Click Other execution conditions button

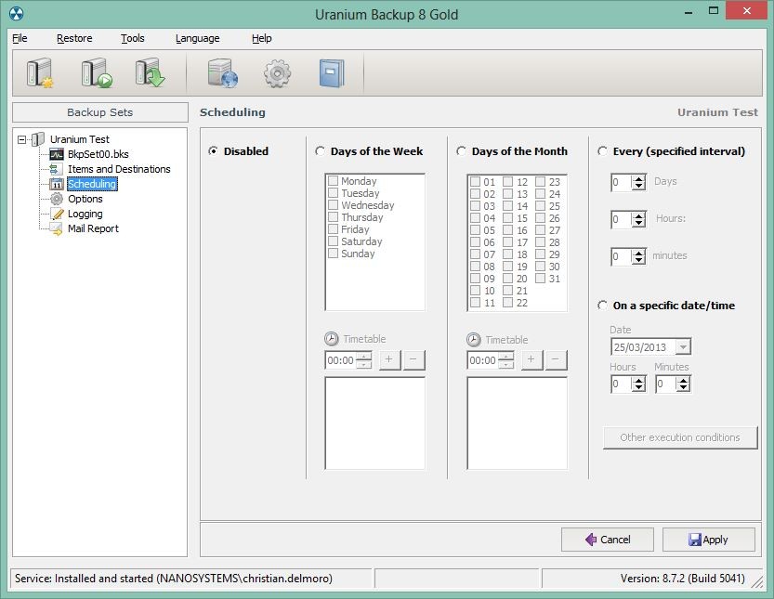click(680, 437)
